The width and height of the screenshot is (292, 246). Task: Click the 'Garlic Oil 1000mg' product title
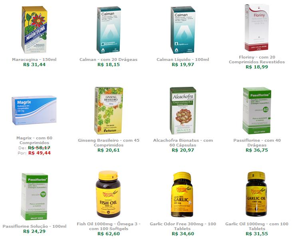(x=257, y=226)
